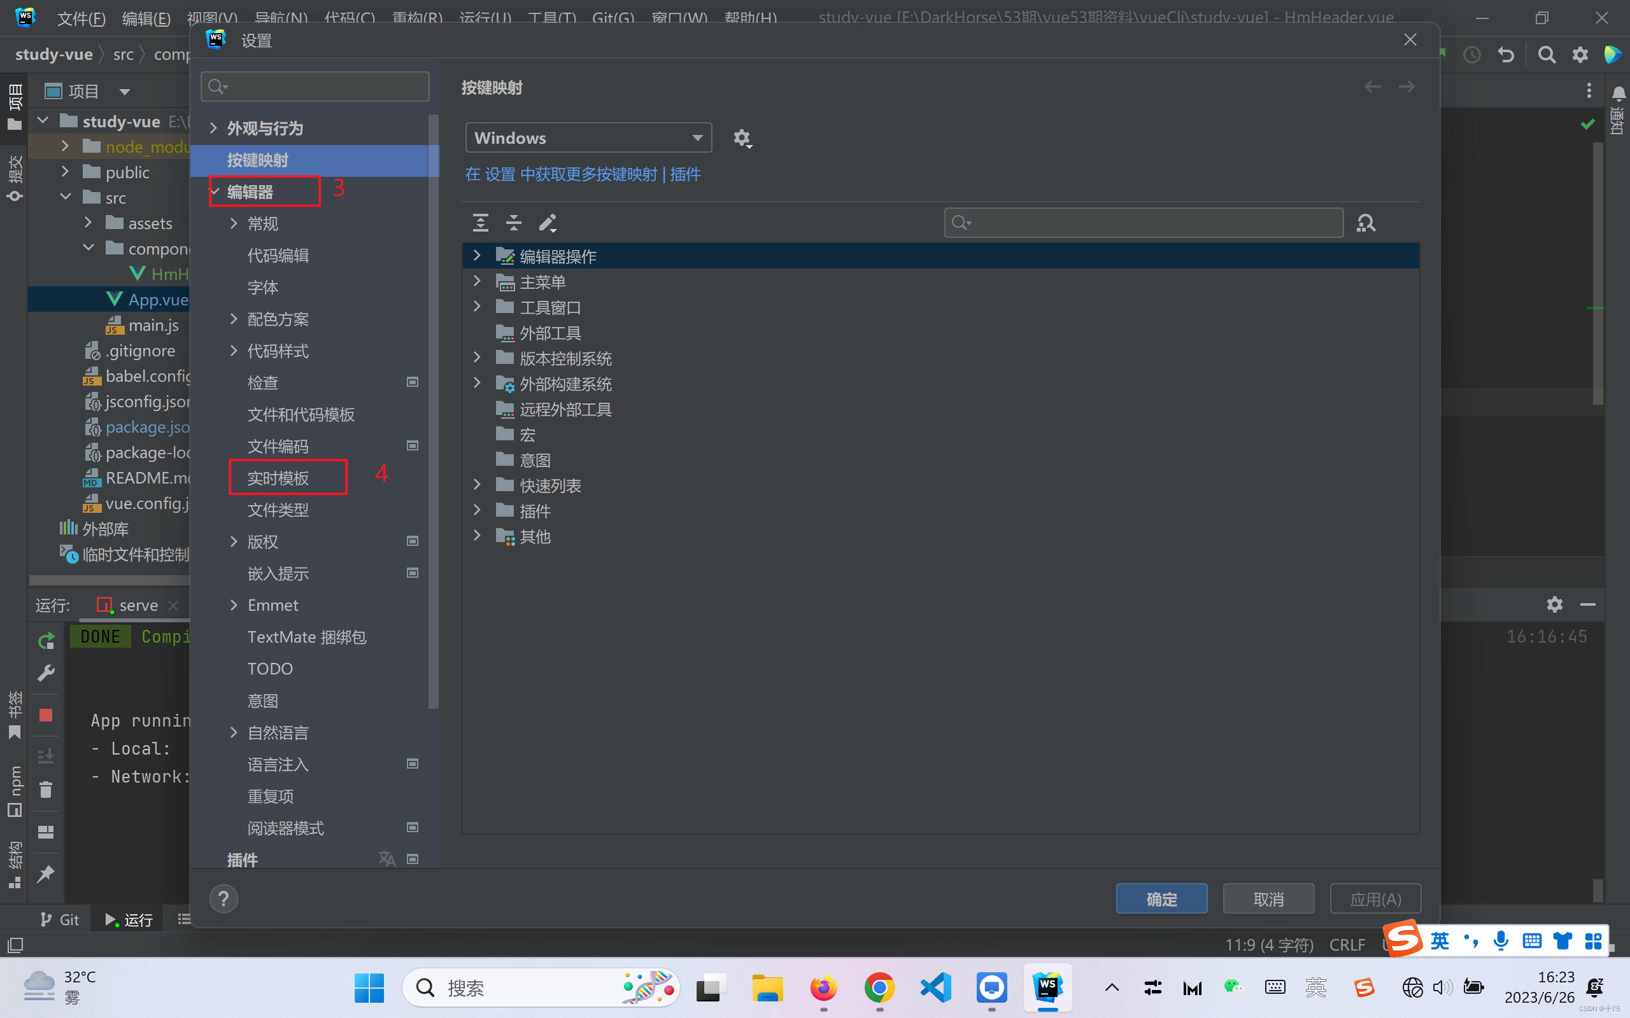Viewport: 1630px width, 1018px height.
Task: Click the red stop process icon
Action: (46, 715)
